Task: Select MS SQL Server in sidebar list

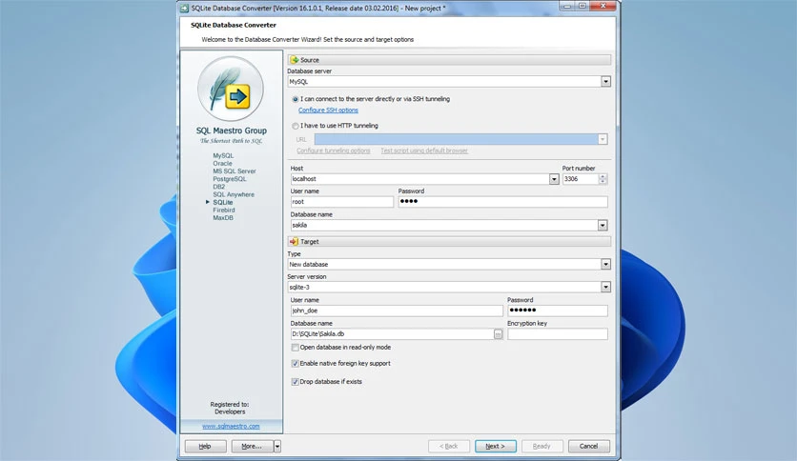Action: click(235, 171)
